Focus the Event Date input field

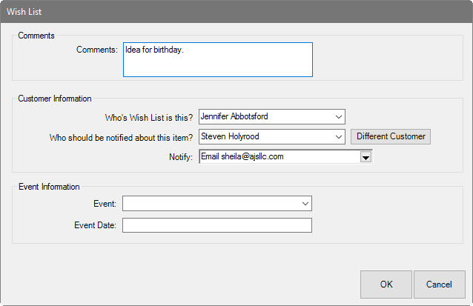(217, 225)
